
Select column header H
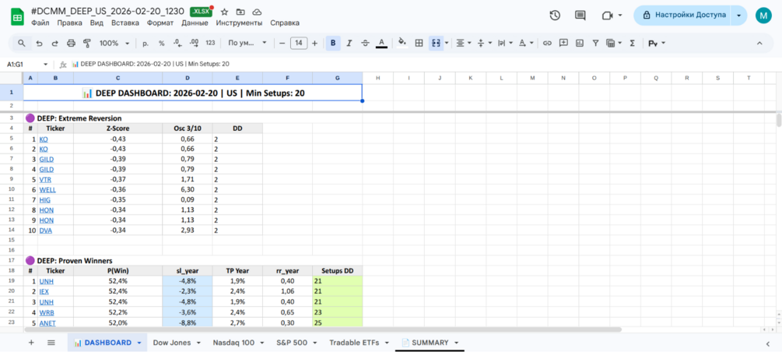coord(377,78)
